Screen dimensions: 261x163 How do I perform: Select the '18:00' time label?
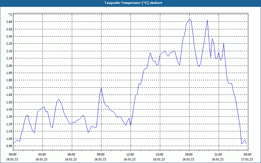click(188, 155)
